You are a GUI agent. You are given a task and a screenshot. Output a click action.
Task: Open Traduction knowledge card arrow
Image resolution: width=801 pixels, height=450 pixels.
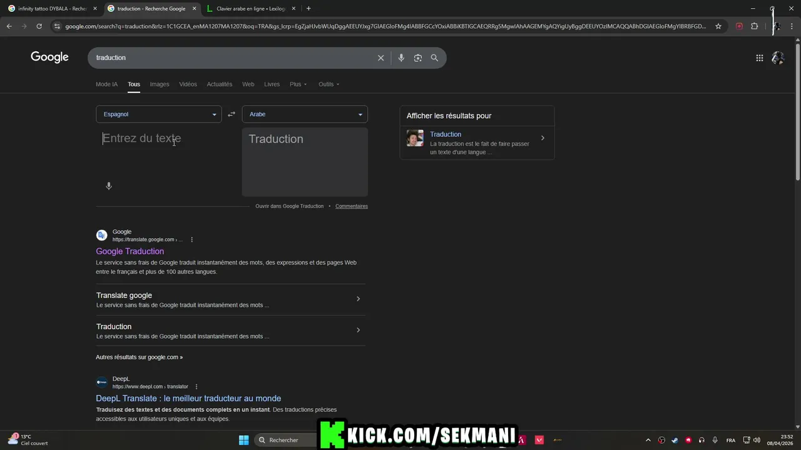(543, 138)
